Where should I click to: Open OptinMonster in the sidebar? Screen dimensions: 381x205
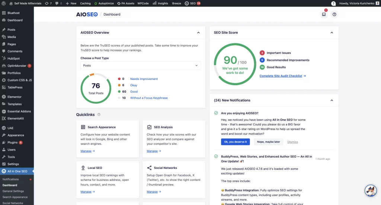[17, 66]
